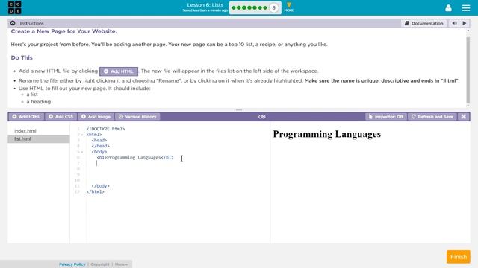This screenshot has width=478, height=268.
Task: Click the Code.org logo
Action: pos(15,7)
